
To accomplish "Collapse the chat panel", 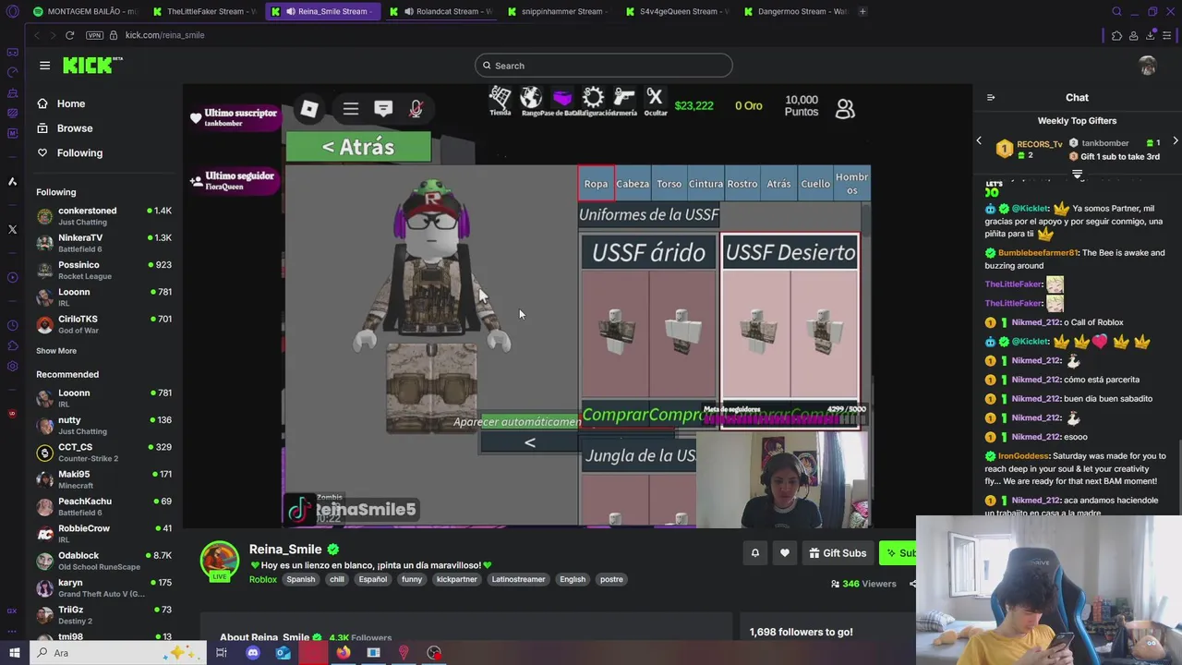I will click(991, 98).
